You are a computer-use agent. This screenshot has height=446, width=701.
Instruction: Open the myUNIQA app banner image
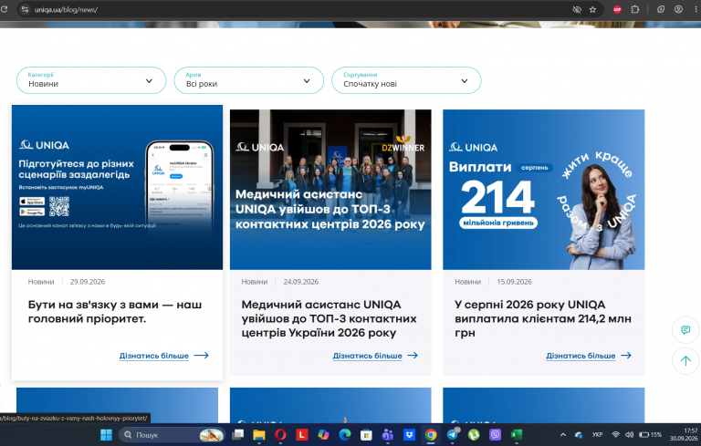pyautogui.click(x=117, y=187)
